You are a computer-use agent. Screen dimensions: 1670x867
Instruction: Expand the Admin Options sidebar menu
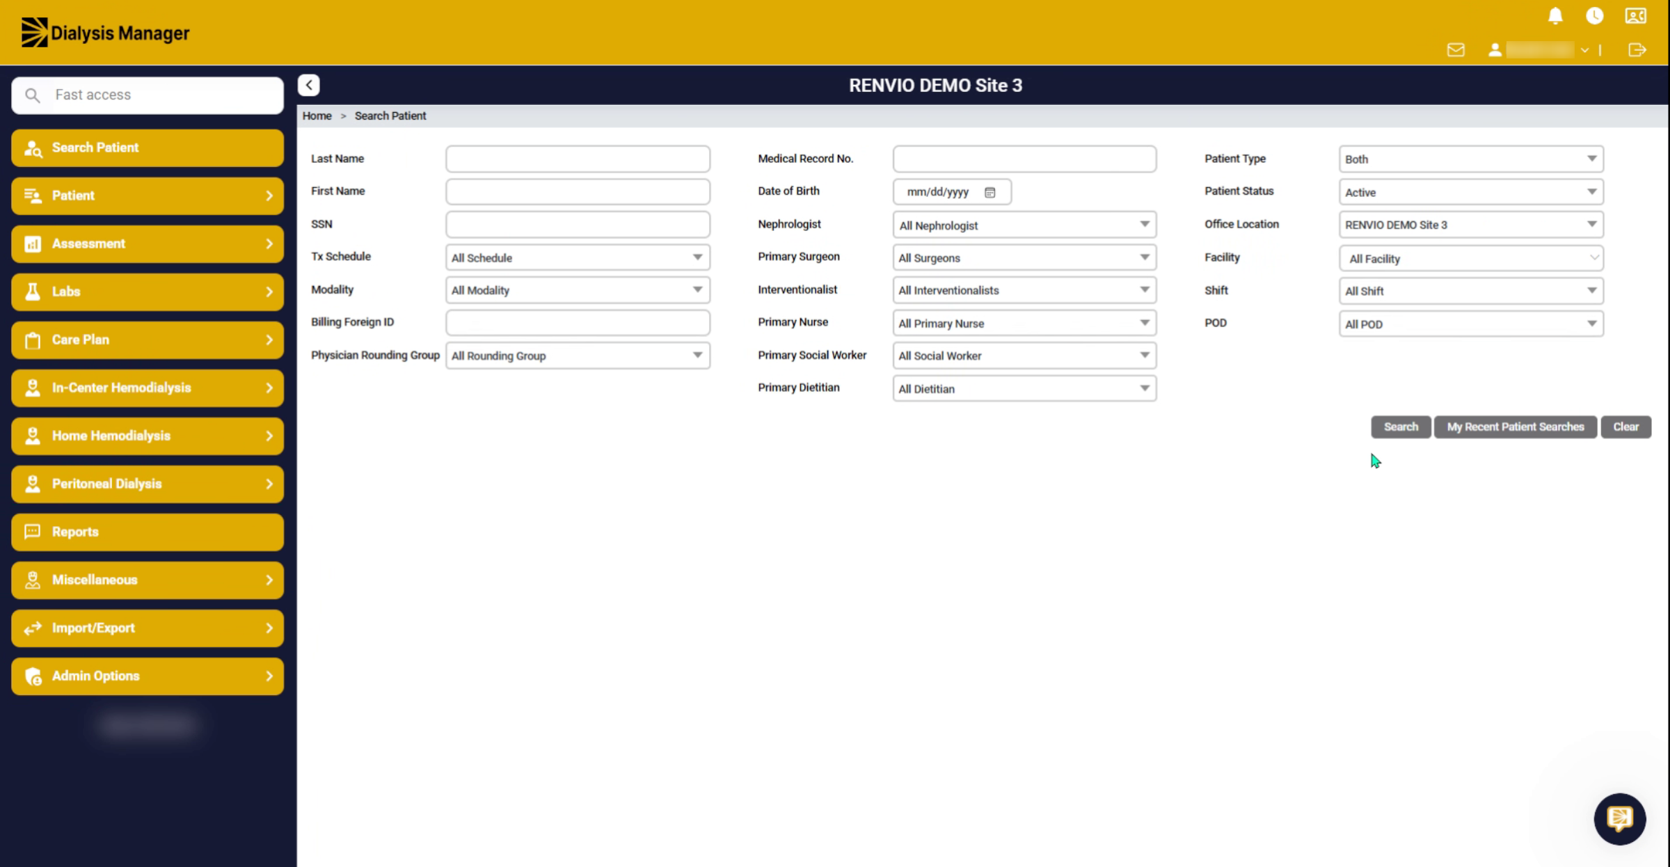coord(148,676)
